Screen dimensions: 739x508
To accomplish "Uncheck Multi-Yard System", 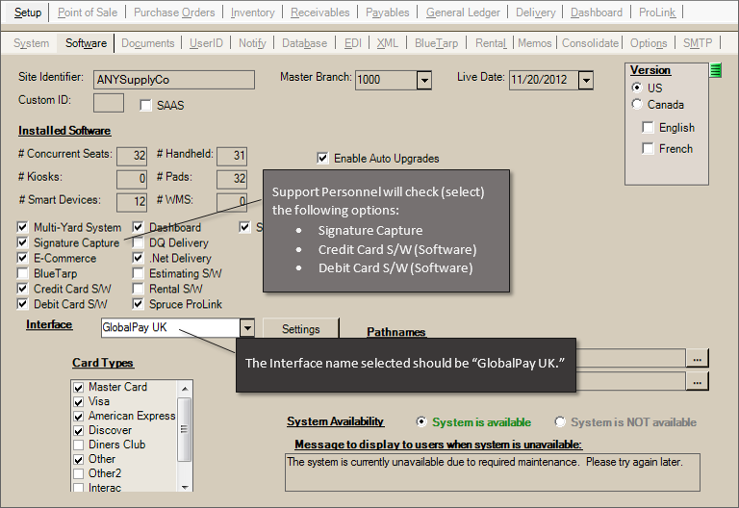I will pos(22,228).
